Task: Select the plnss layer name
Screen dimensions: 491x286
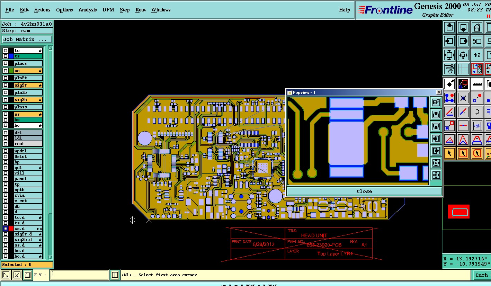Action: click(x=28, y=107)
